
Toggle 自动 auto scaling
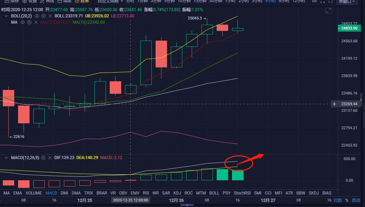(x=356, y=200)
